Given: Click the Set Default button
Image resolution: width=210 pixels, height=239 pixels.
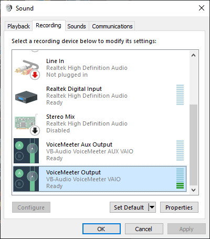Looking at the screenshot, I should [129, 207].
